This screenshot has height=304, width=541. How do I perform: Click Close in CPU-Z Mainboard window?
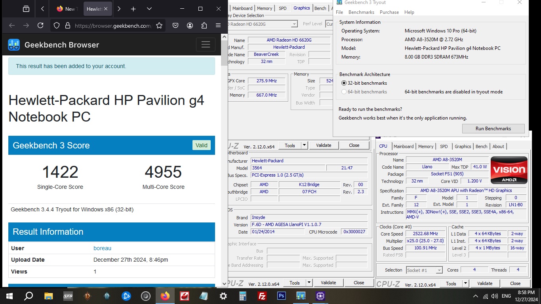359,283
